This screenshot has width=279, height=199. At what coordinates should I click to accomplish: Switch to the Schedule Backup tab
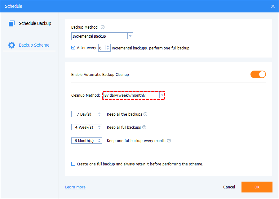point(35,23)
